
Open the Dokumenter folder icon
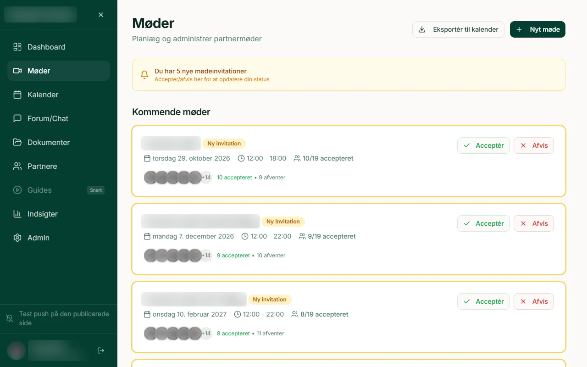(x=17, y=142)
